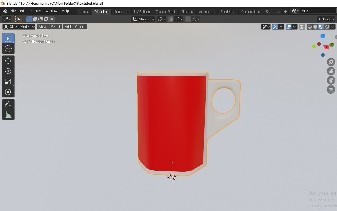Toggle snapping magnet on
337x211 pixels.
(x=171, y=19)
